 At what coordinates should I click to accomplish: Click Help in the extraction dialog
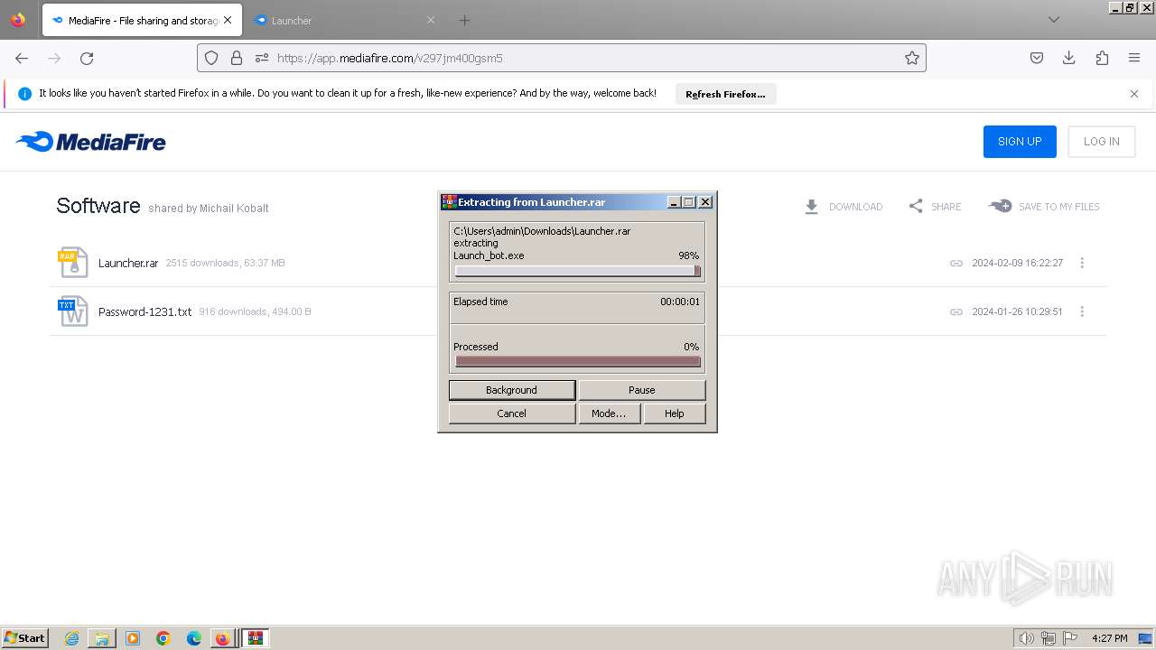pos(675,413)
